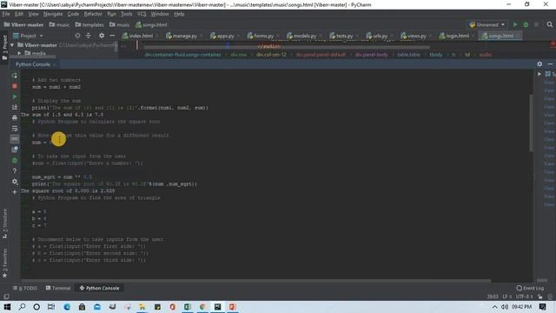Start debugging with the green bug icon
556x313 pixels.
[526, 24]
